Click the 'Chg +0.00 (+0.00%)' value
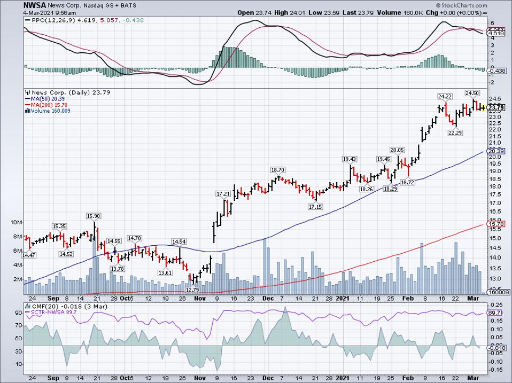 [454, 13]
